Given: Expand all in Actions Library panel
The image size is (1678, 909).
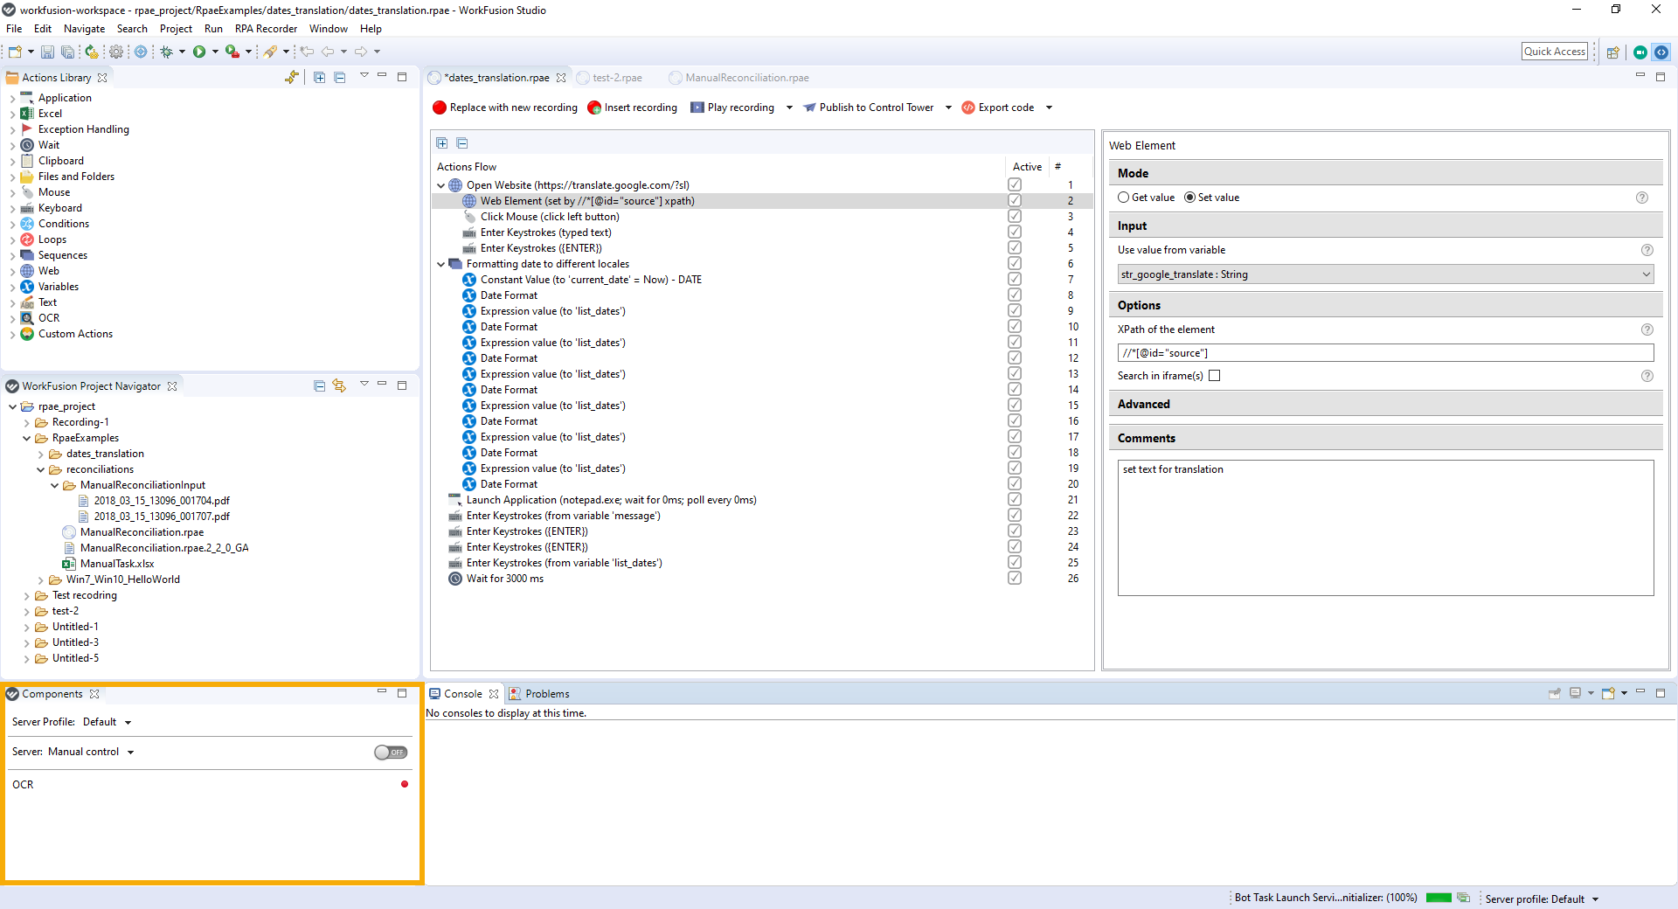Looking at the screenshot, I should [x=320, y=78].
